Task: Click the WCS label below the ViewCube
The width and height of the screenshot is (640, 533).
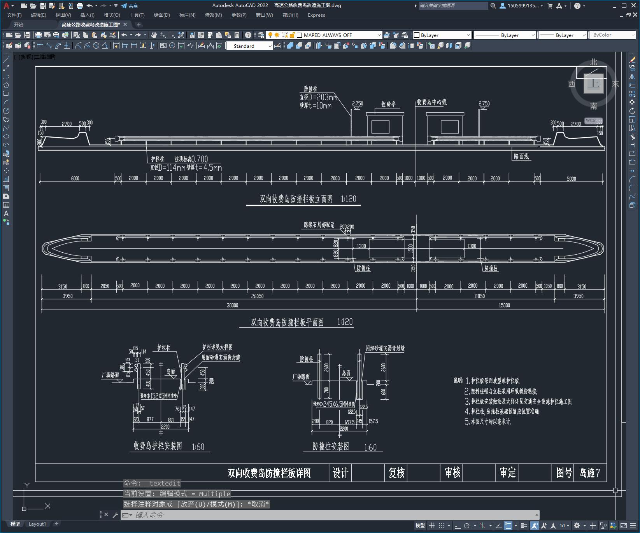Action: [x=591, y=121]
